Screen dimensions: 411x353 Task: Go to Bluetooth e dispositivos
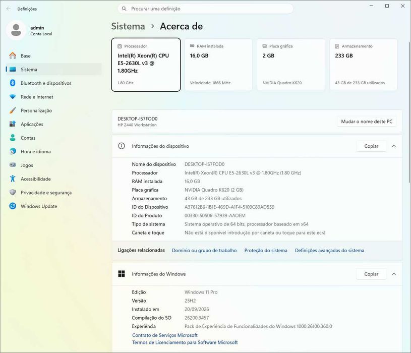point(54,83)
